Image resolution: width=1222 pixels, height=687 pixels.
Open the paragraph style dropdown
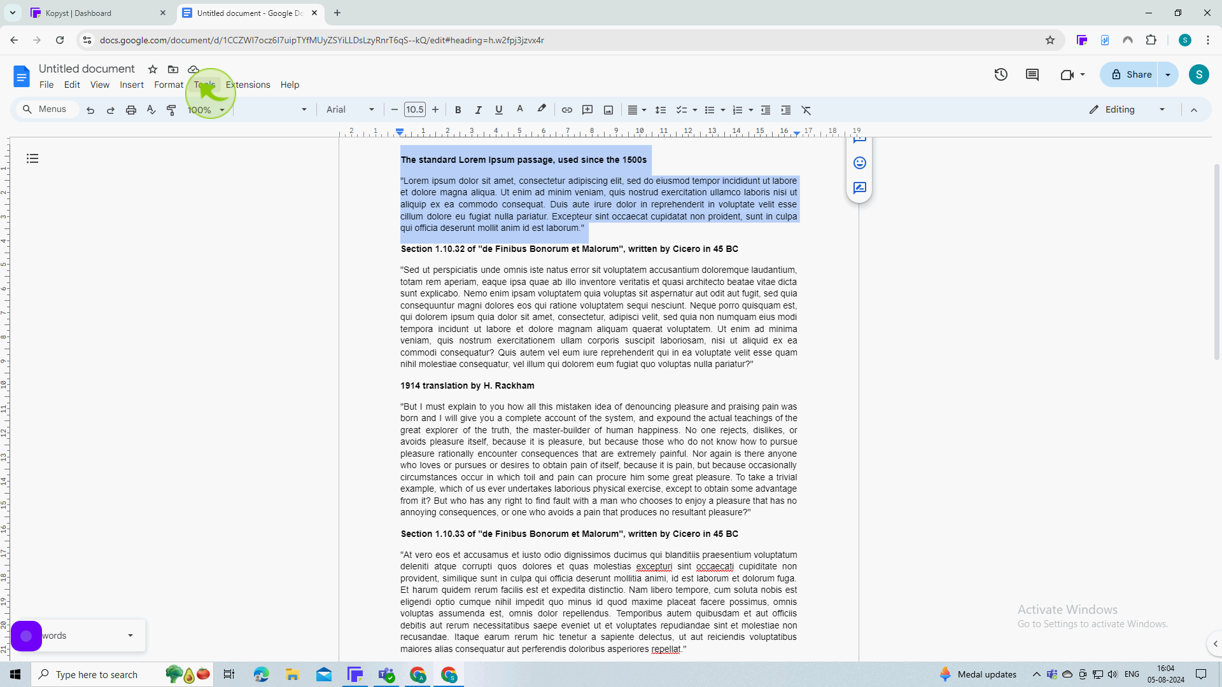tap(274, 109)
